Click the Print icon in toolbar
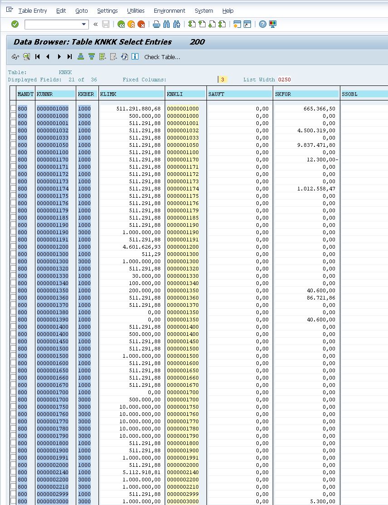This screenshot has width=388, height=505. point(157,24)
